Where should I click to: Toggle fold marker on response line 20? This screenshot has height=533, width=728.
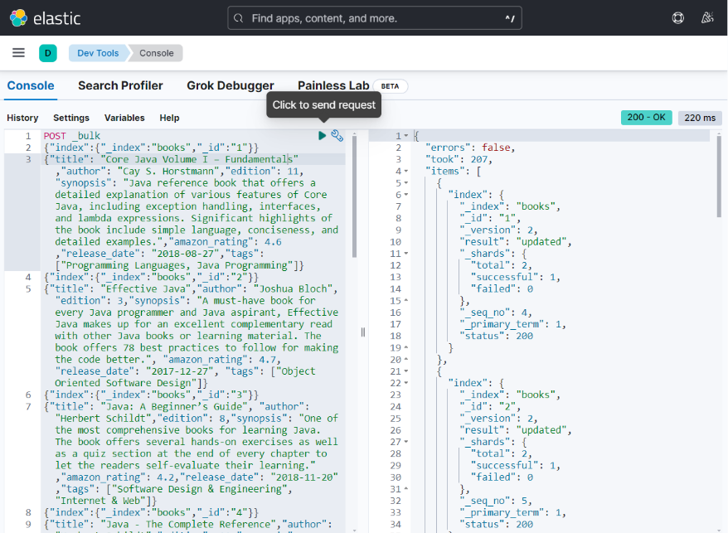pos(406,360)
